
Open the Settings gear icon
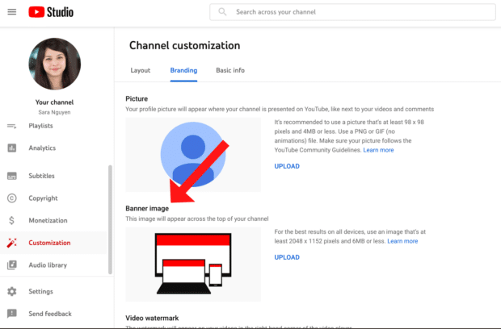click(12, 291)
